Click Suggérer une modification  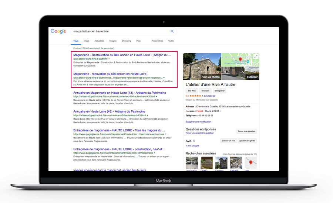(198, 122)
